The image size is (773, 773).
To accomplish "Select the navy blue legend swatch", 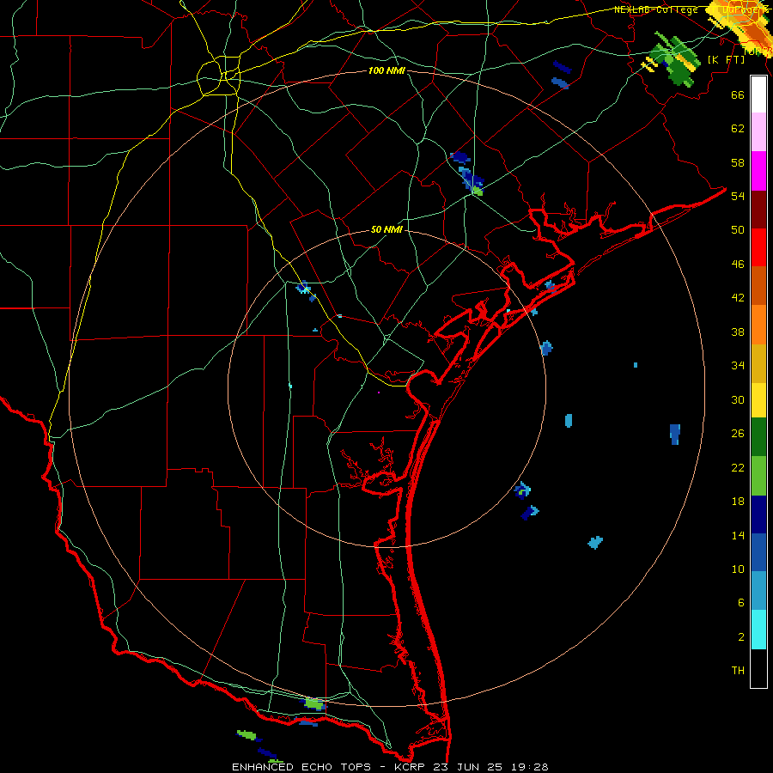I will coord(758,514).
